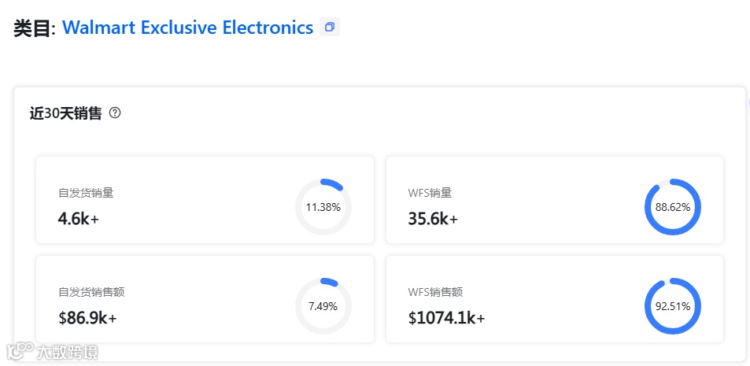750x366 pixels.
Task: Select the 35.6k+ WFS volume value
Action: pyautogui.click(x=433, y=219)
